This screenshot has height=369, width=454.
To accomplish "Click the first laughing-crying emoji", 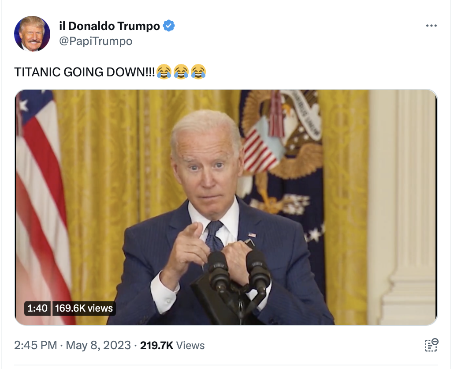I will click(164, 72).
